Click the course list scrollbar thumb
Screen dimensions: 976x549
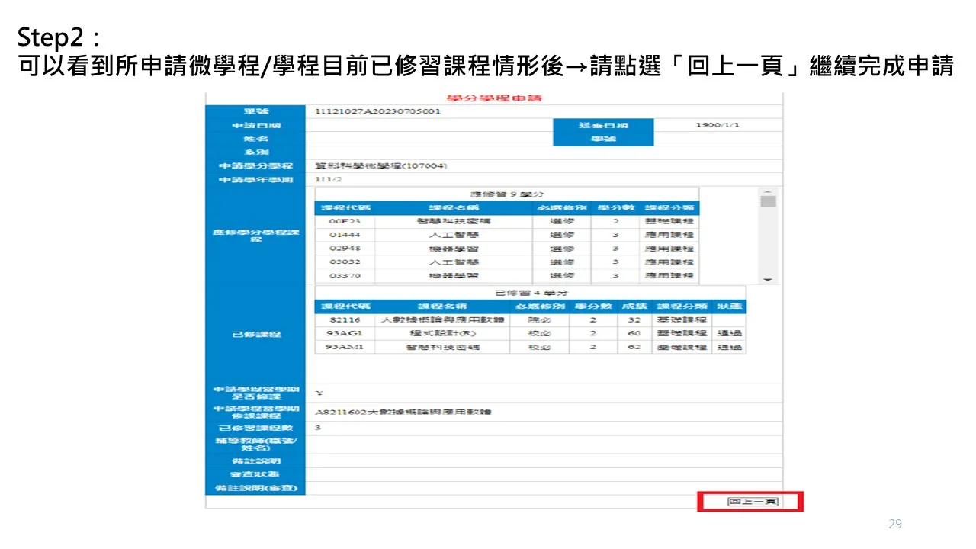(x=768, y=202)
